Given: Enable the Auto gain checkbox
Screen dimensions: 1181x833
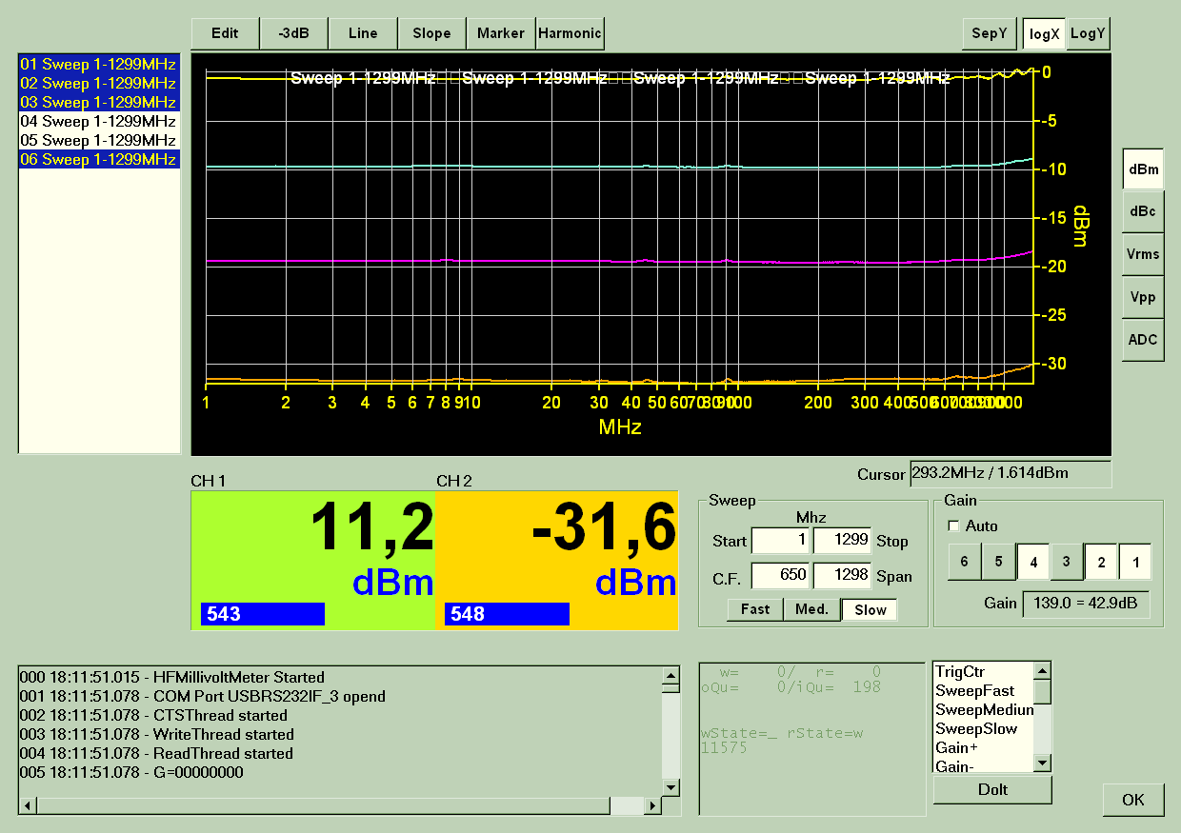Looking at the screenshot, I should click(954, 526).
